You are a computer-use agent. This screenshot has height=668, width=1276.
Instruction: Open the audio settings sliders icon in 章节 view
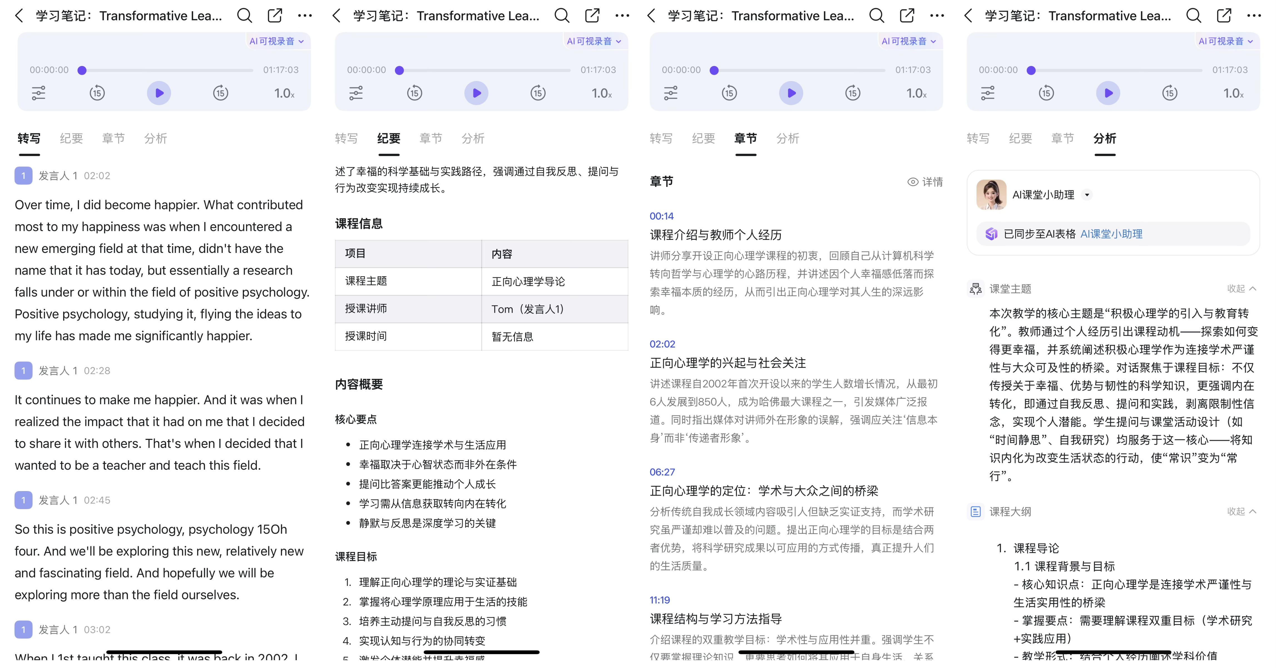pos(670,93)
